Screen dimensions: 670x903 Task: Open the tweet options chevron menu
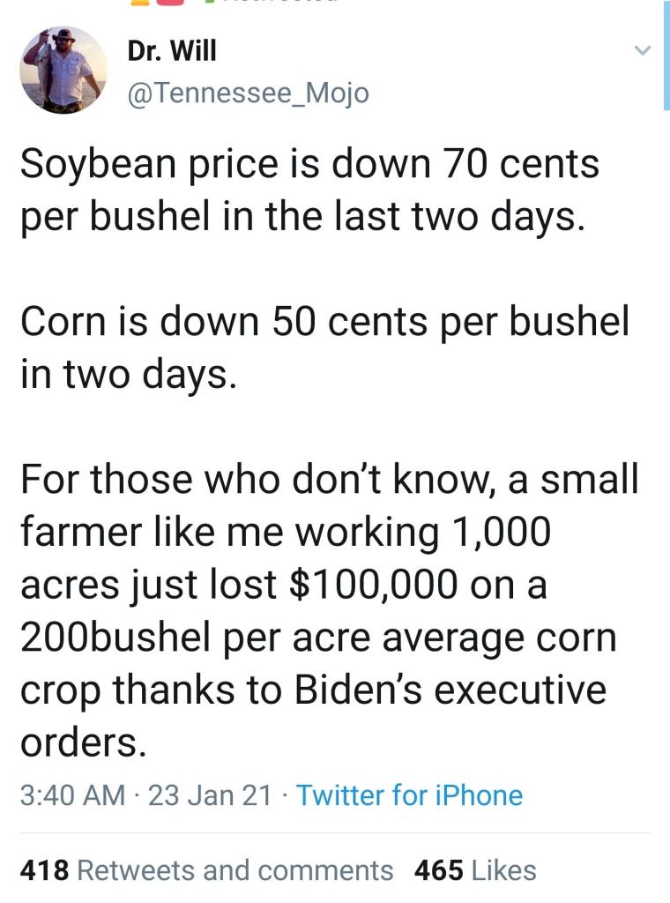click(642, 50)
